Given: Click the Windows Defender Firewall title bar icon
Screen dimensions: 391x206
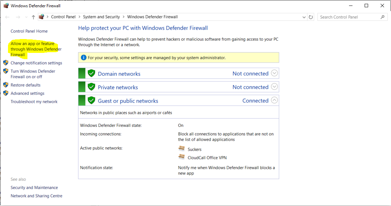Looking at the screenshot, I should (6, 6).
